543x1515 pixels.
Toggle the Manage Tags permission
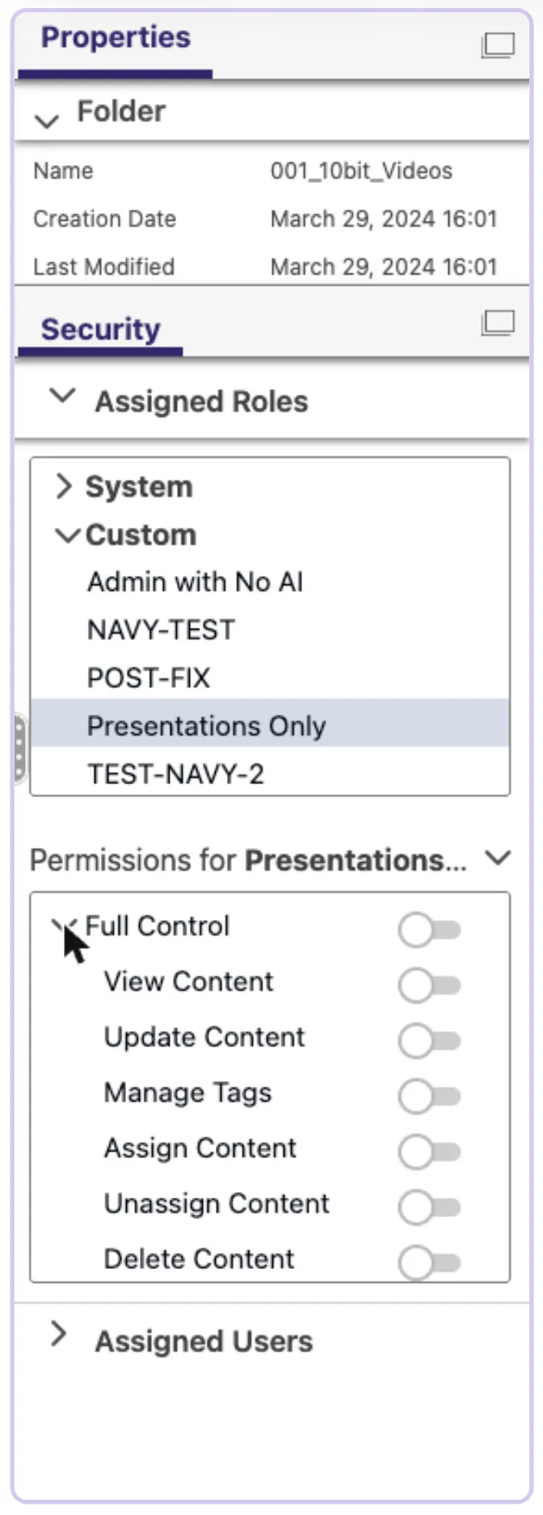[429, 1097]
